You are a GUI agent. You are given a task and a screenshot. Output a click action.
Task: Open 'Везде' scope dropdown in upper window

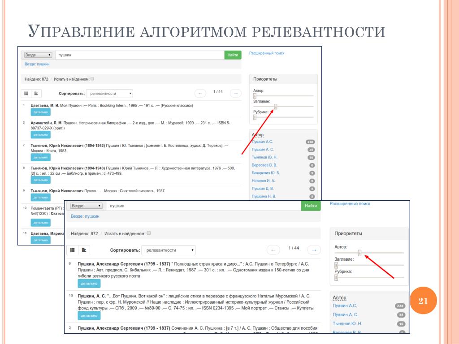tap(38, 55)
